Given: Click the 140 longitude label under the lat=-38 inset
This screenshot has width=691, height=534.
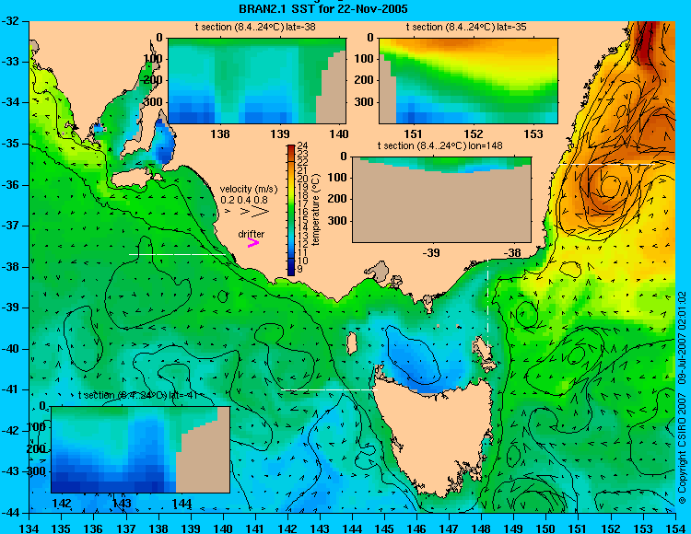Looking at the screenshot, I should point(340,133).
